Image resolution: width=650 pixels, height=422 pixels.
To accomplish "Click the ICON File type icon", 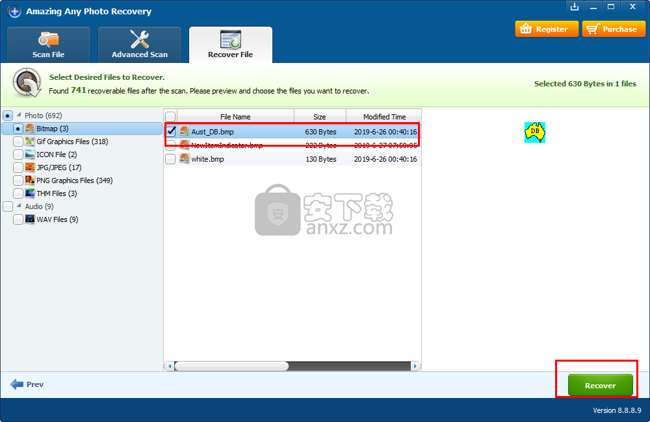I will pyautogui.click(x=30, y=155).
